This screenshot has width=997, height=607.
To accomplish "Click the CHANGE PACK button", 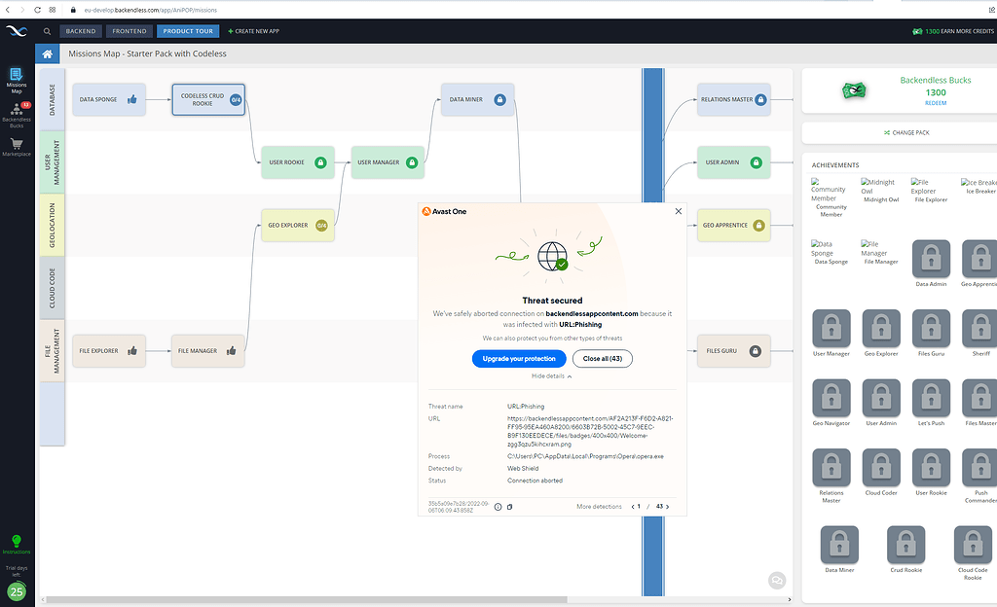I will [x=906, y=132].
